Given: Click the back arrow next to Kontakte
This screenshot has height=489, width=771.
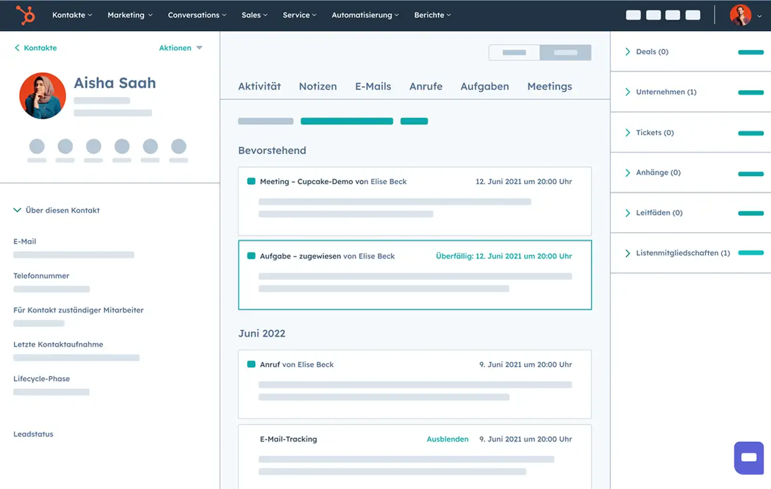Looking at the screenshot, I should pos(17,48).
